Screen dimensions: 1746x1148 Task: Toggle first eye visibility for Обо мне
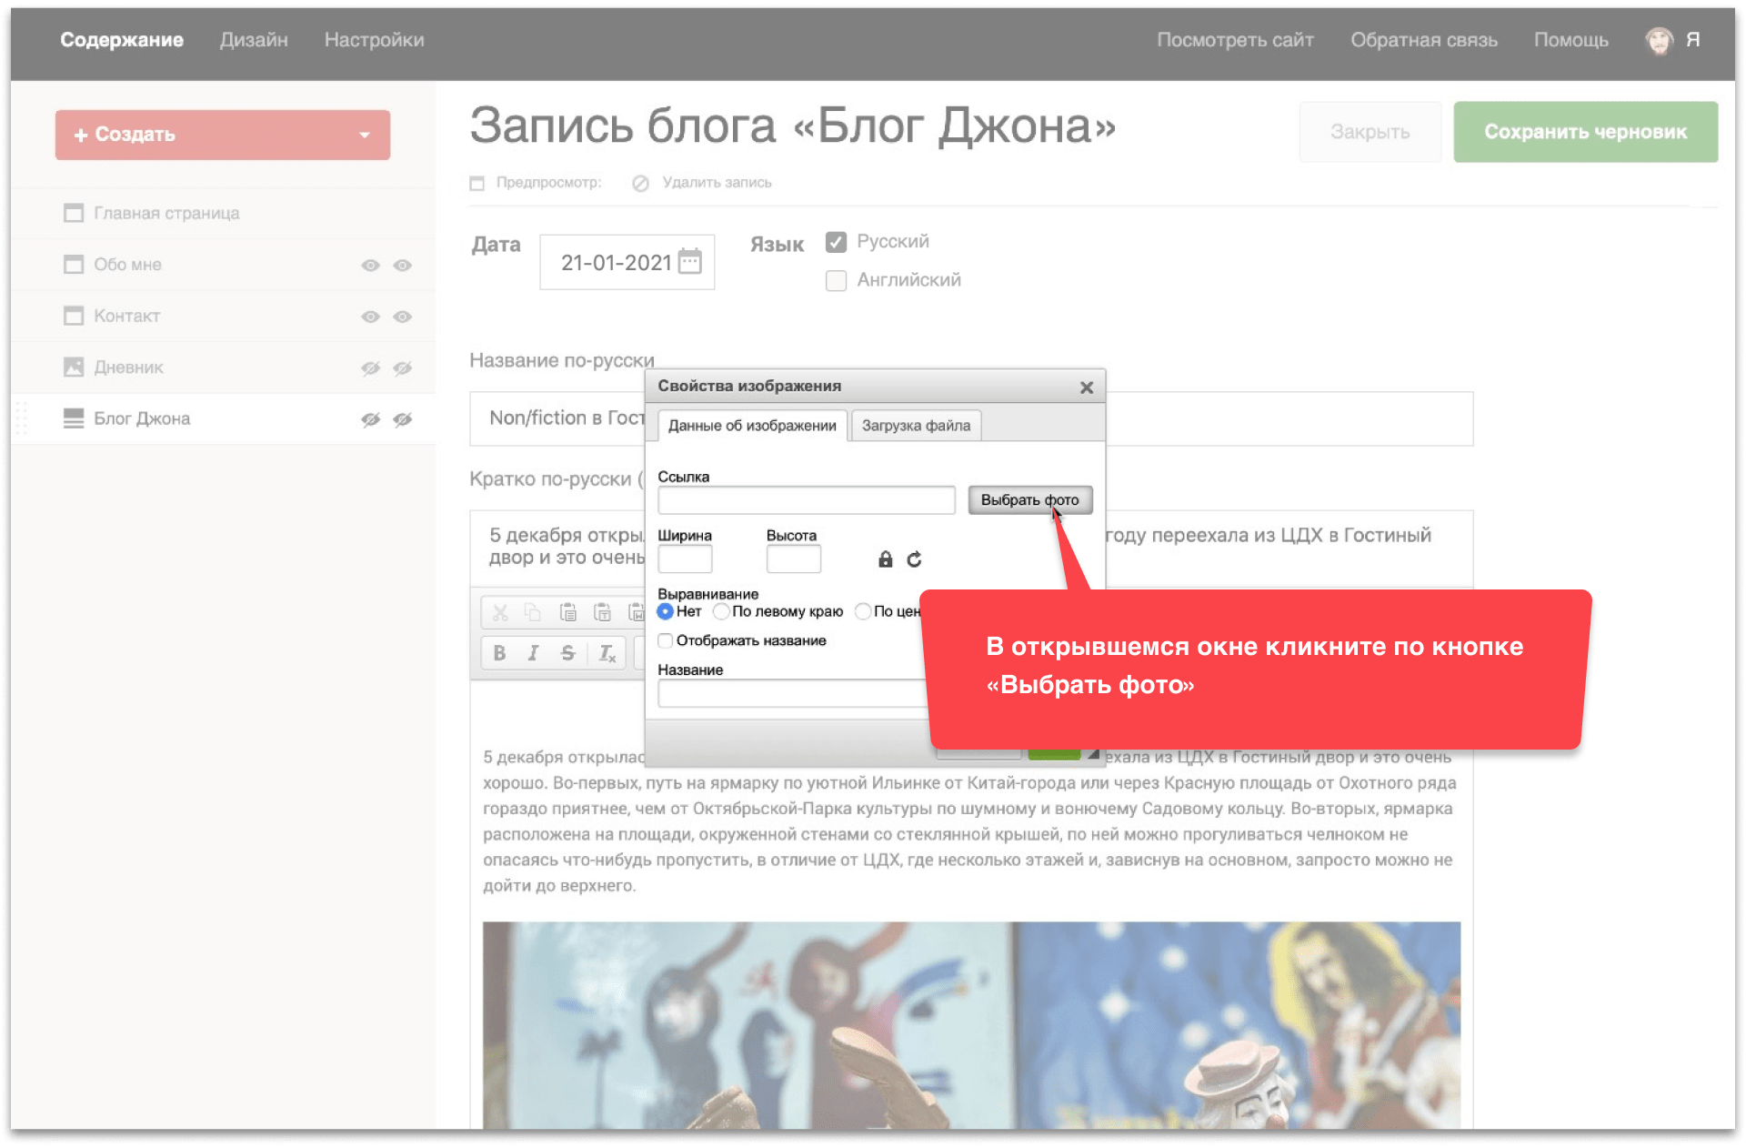370,265
